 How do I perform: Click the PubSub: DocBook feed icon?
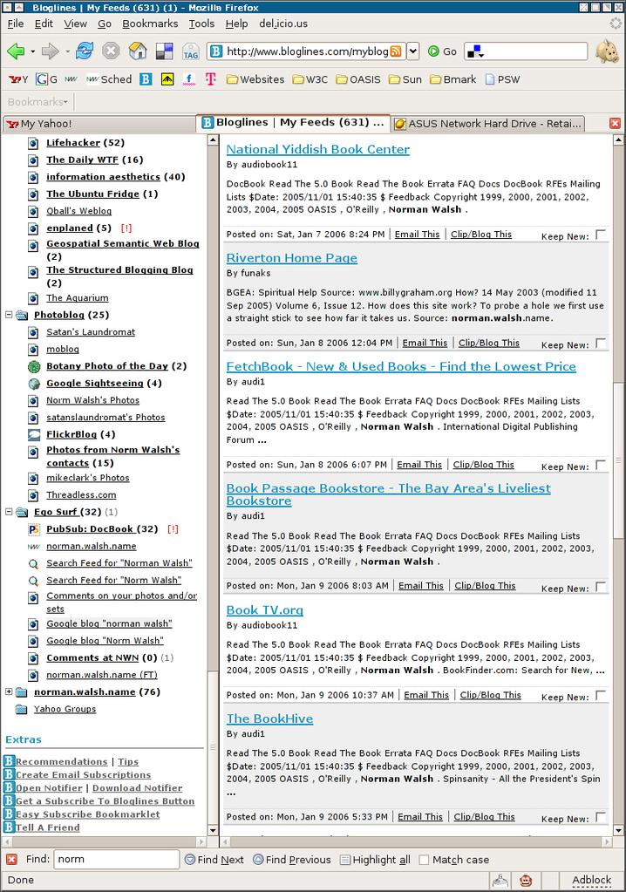[33, 529]
